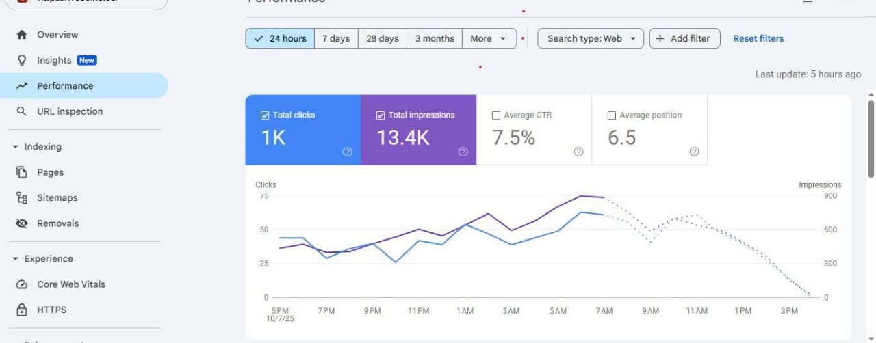Open the Search type: Web dropdown
Image resolution: width=876 pixels, height=343 pixels.
pos(591,38)
